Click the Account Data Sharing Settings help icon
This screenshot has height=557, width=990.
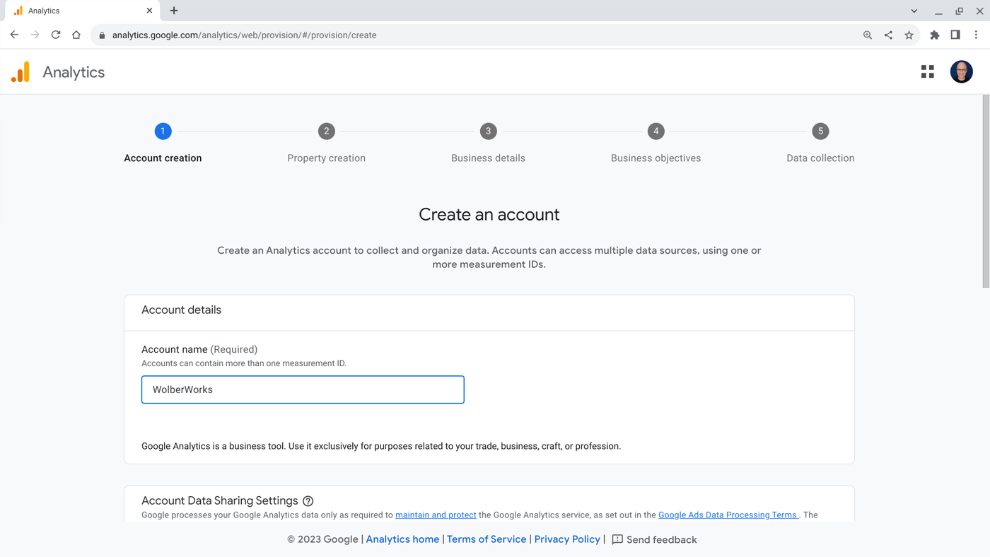tap(308, 500)
